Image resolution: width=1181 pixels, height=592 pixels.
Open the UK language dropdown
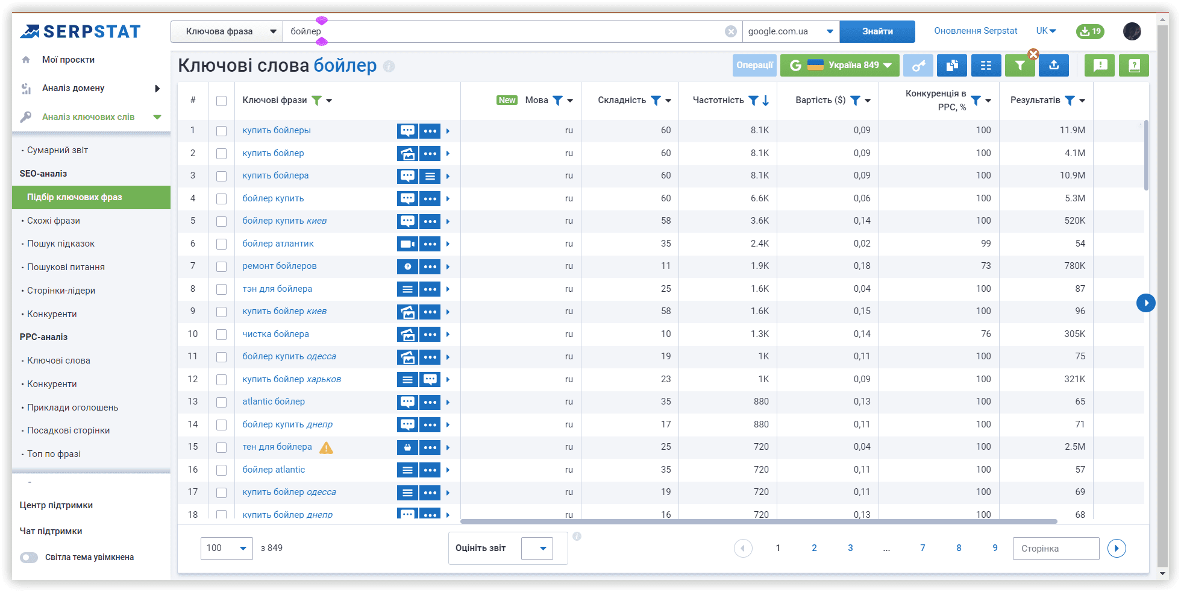[1046, 31]
